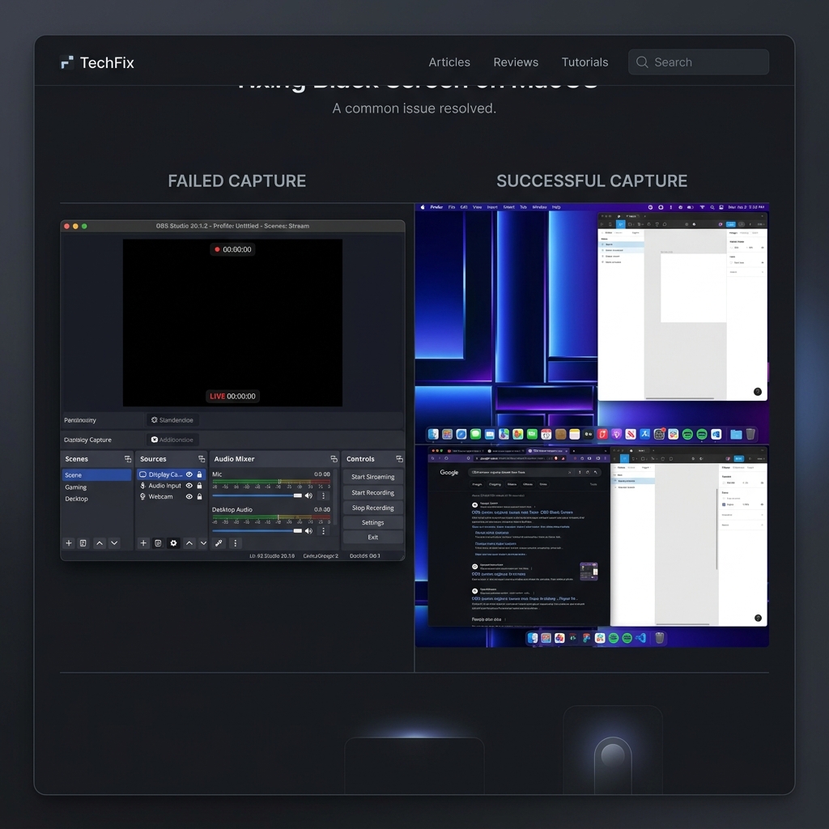This screenshot has height=829, width=829.
Task: Go to the Tutorials section
Action: 585,62
